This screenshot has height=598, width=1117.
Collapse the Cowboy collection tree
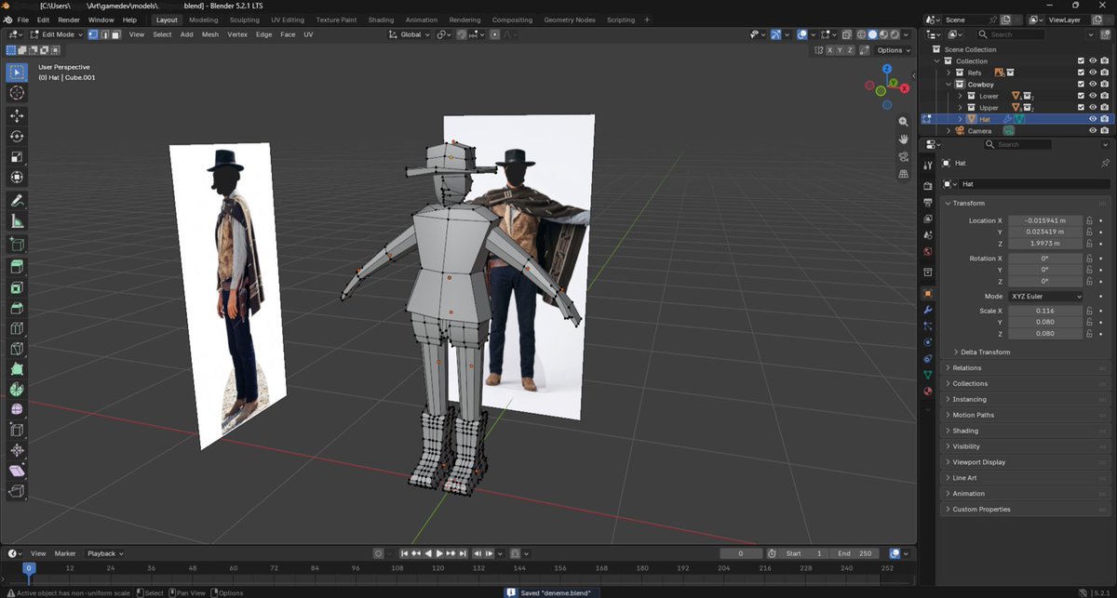point(949,84)
